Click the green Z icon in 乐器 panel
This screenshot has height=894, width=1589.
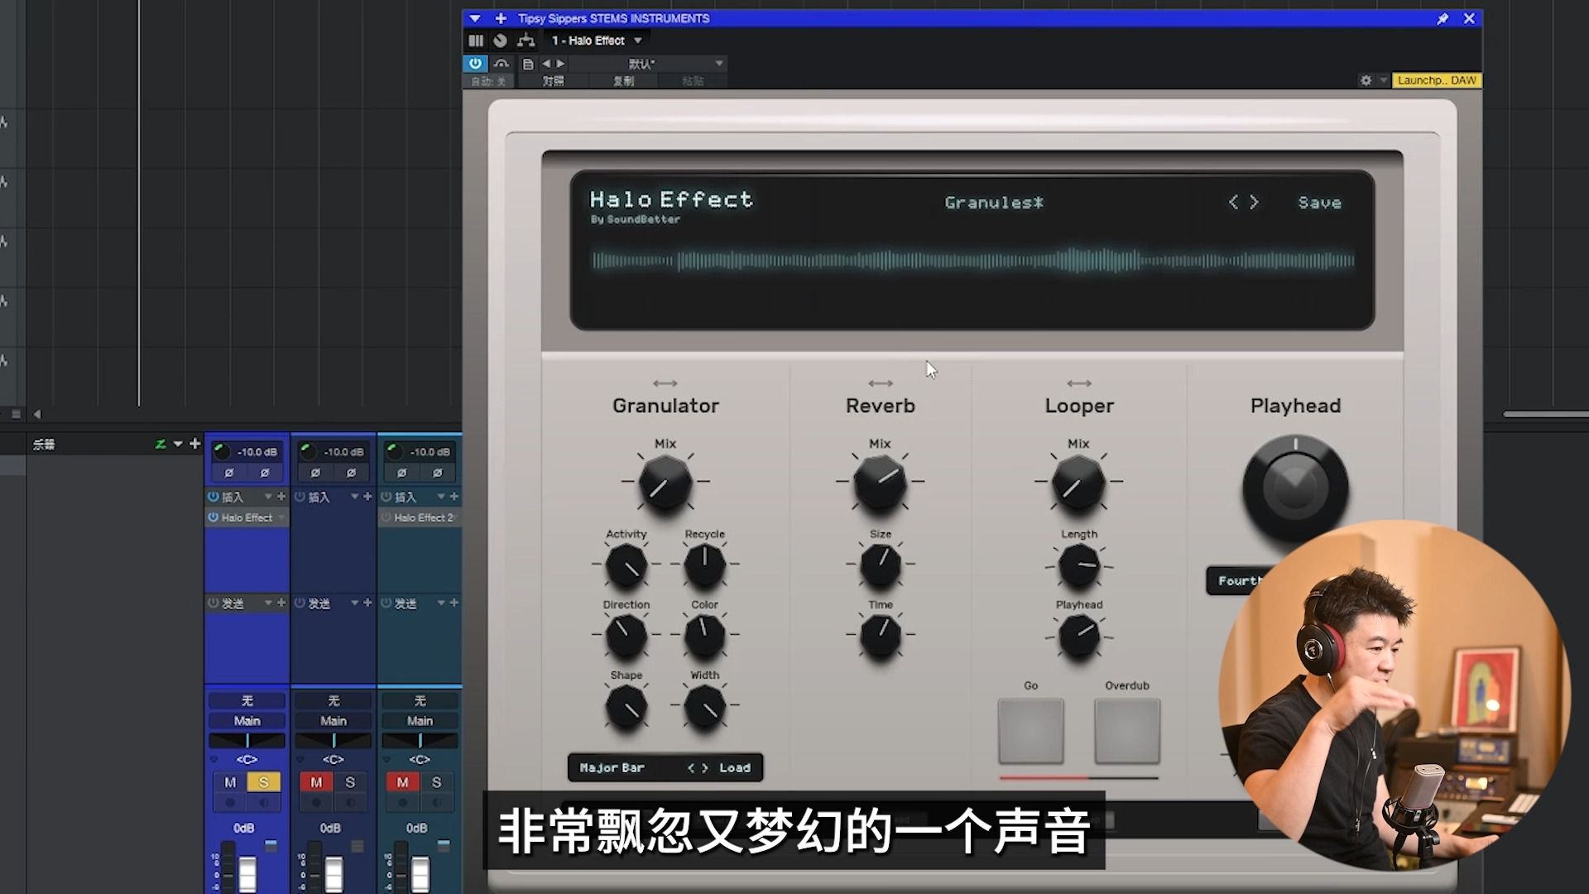coord(161,445)
